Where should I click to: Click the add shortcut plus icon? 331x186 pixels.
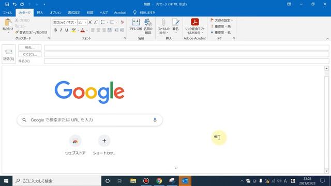point(104,141)
